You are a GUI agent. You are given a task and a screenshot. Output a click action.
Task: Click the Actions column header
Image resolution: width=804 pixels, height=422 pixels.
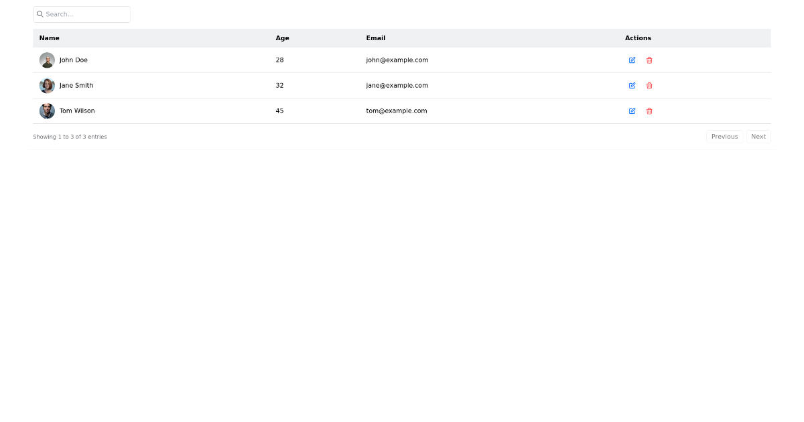[638, 38]
